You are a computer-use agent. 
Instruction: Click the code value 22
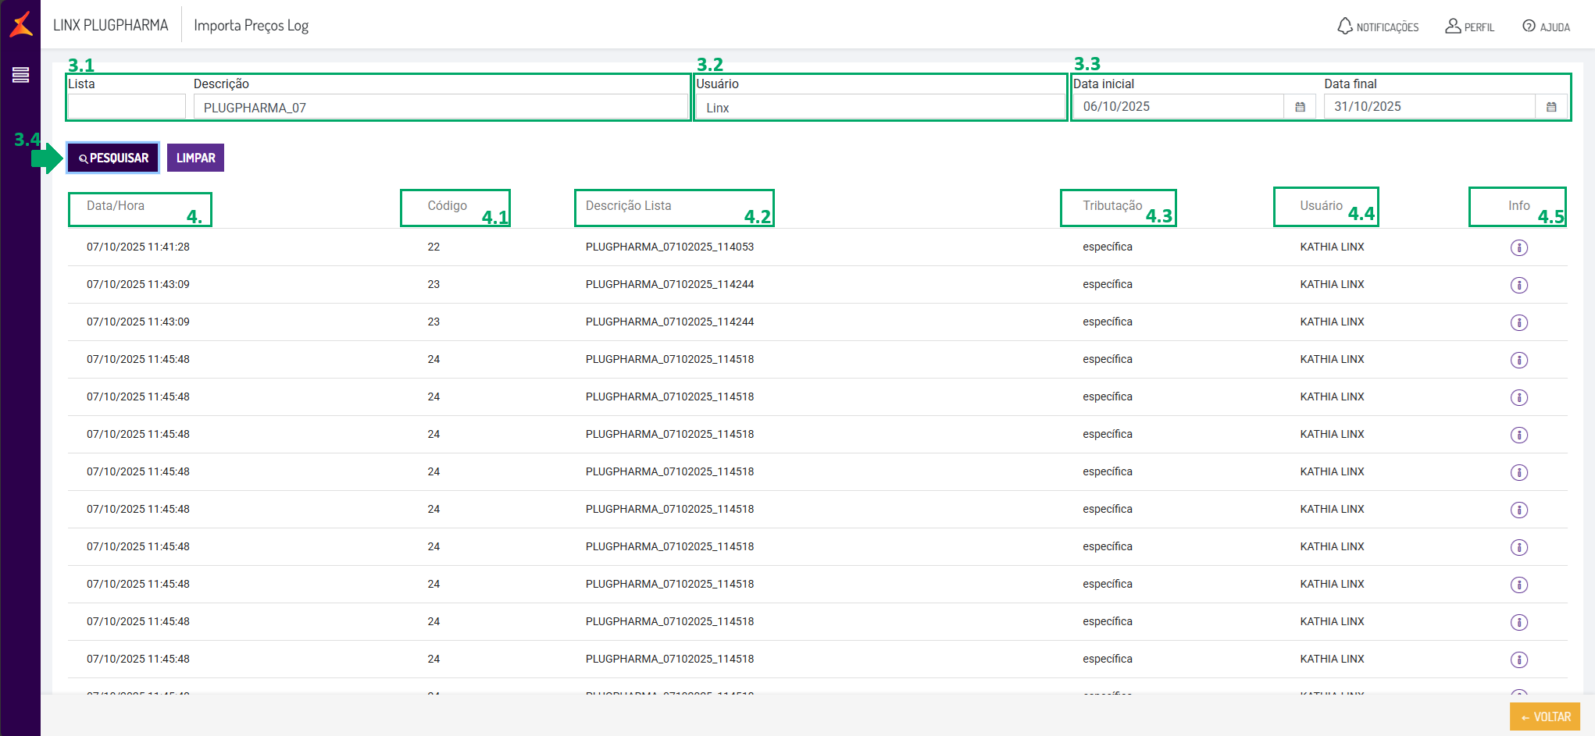(434, 247)
